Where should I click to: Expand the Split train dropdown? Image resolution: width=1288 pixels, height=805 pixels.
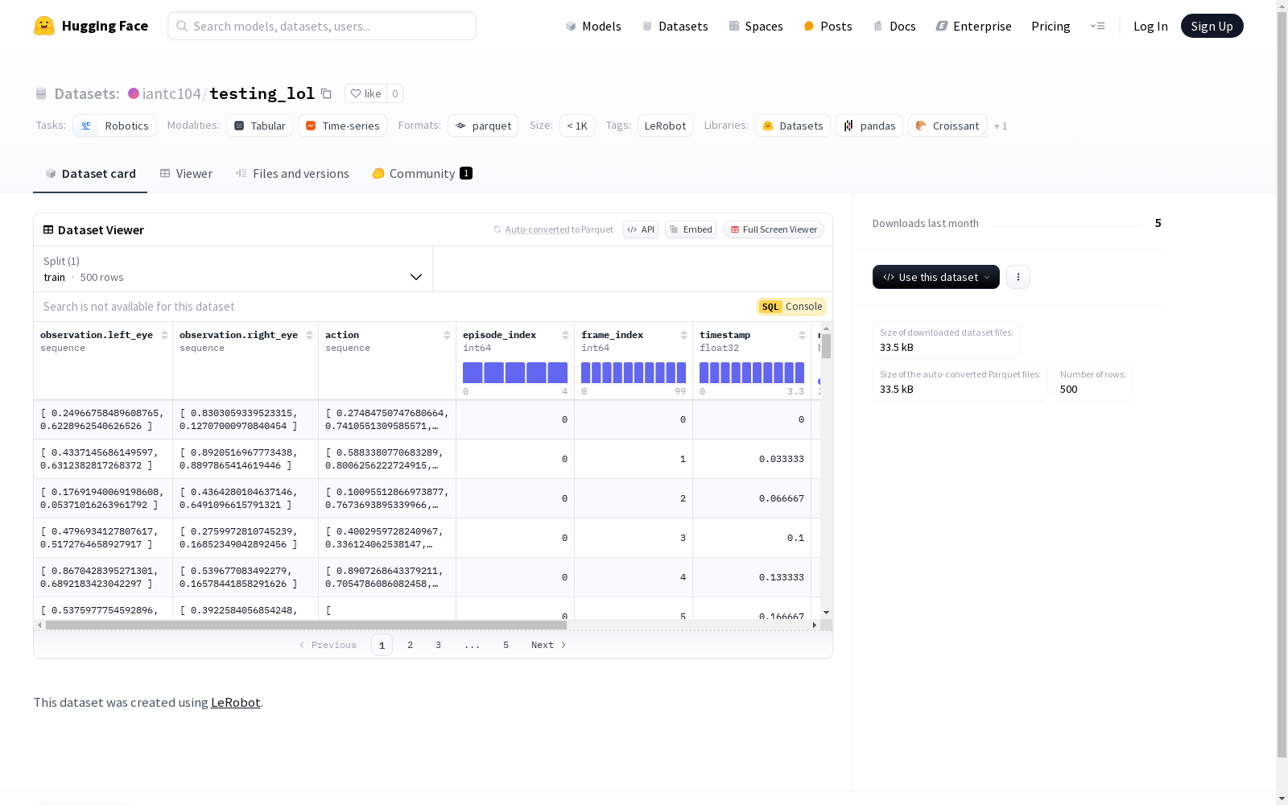tap(233, 269)
